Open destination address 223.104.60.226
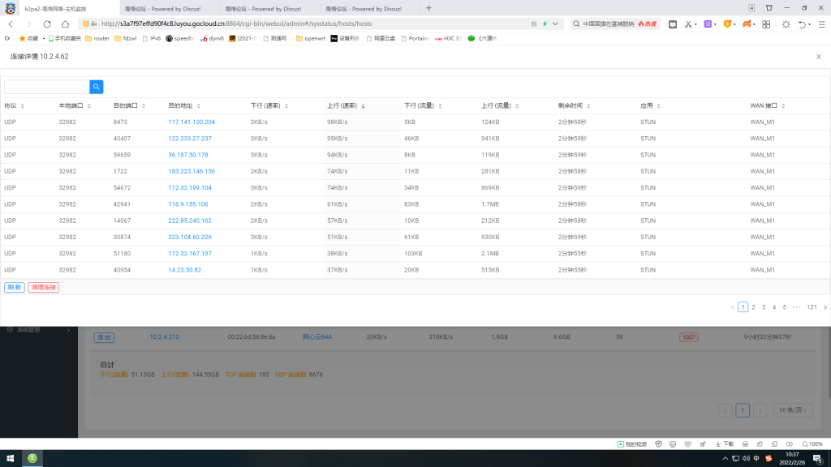Viewport: 831px width, 467px height. coord(190,238)
